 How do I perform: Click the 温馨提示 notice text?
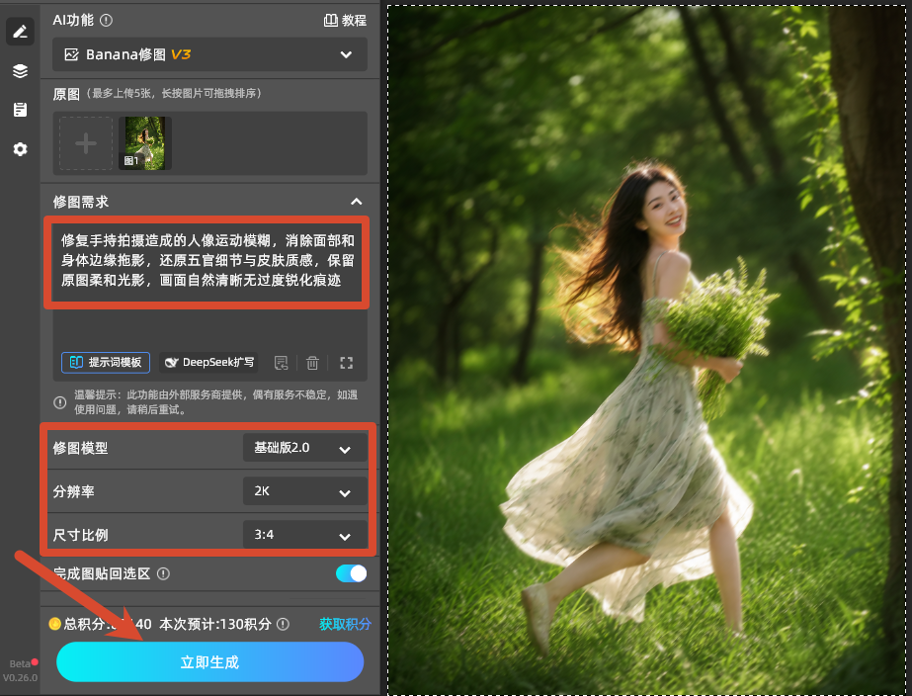(x=215, y=402)
